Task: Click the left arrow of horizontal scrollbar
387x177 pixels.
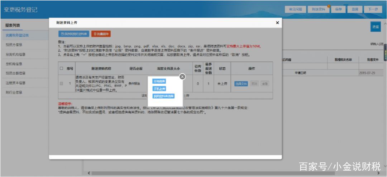Action: click(x=89, y=173)
